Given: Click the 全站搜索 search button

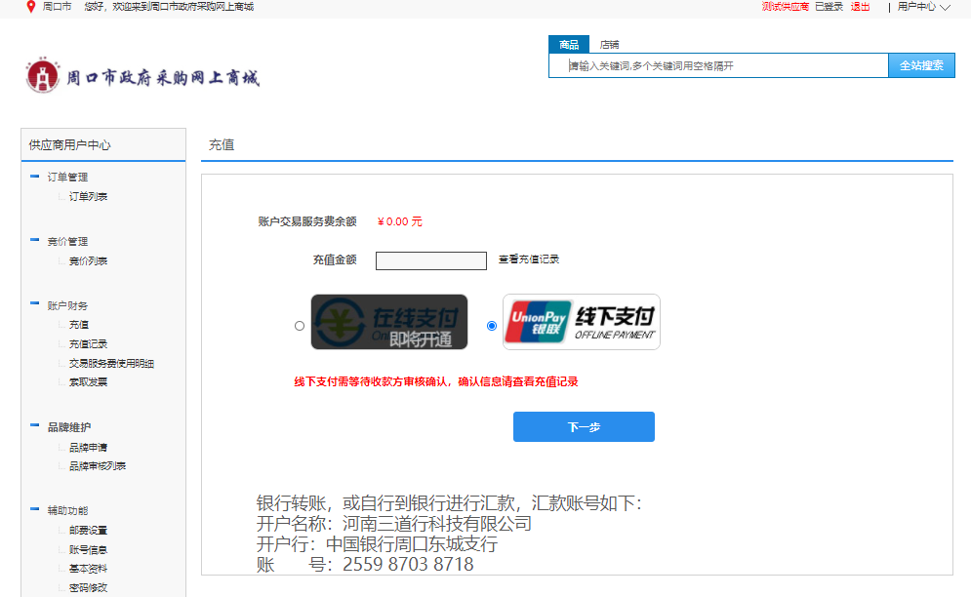Looking at the screenshot, I should [921, 65].
